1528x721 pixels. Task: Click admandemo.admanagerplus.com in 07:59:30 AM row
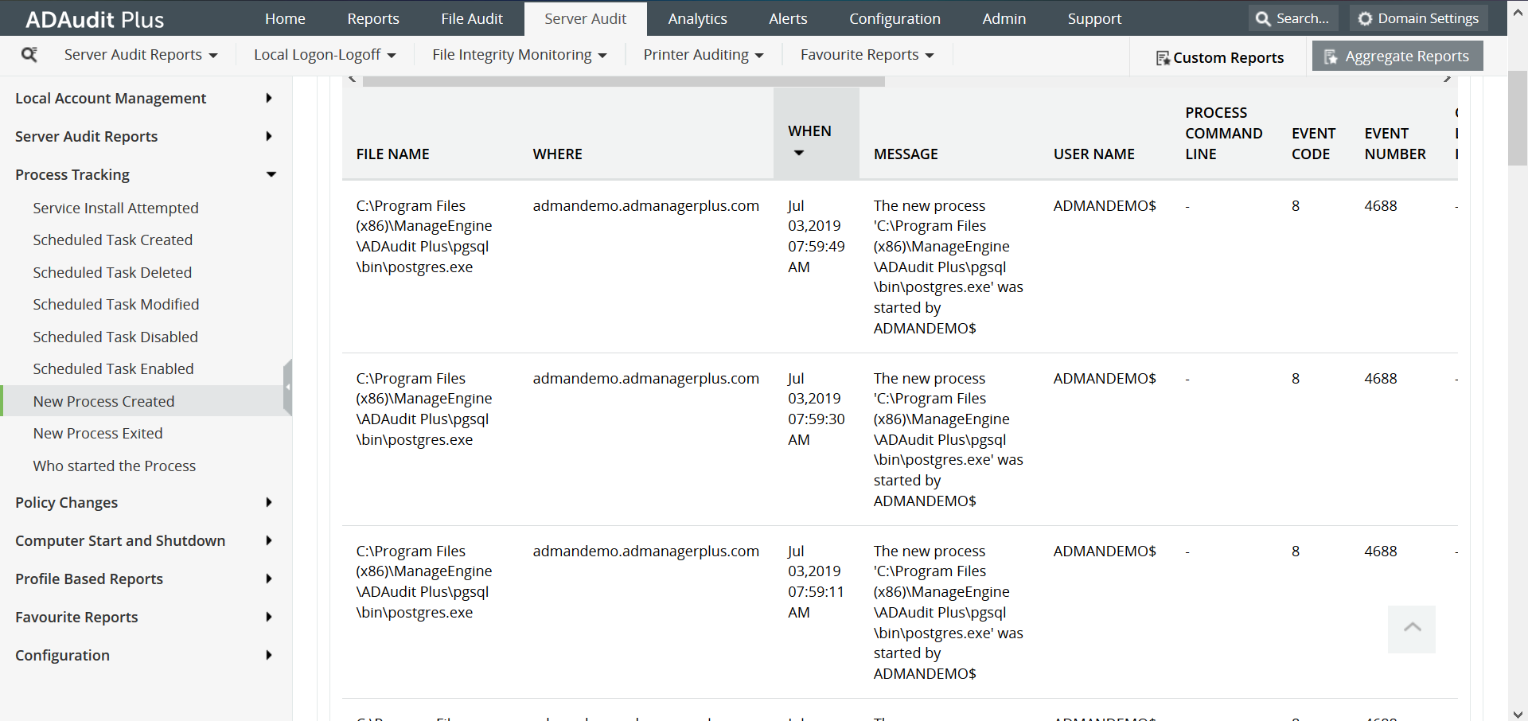pos(645,378)
